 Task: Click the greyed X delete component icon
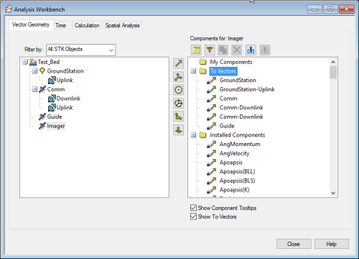pyautogui.click(x=237, y=50)
